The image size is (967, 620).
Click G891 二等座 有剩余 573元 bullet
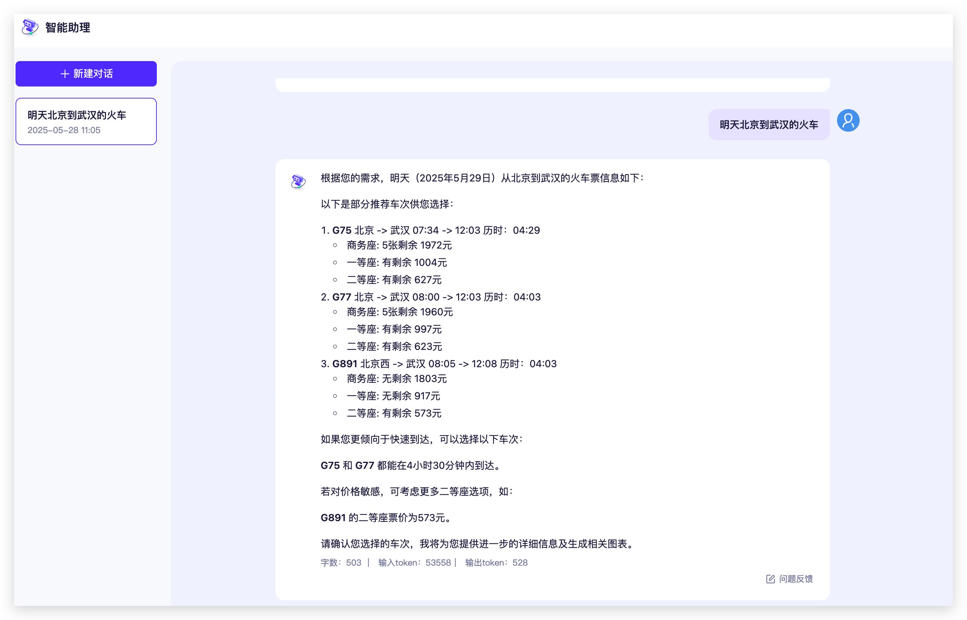[393, 413]
